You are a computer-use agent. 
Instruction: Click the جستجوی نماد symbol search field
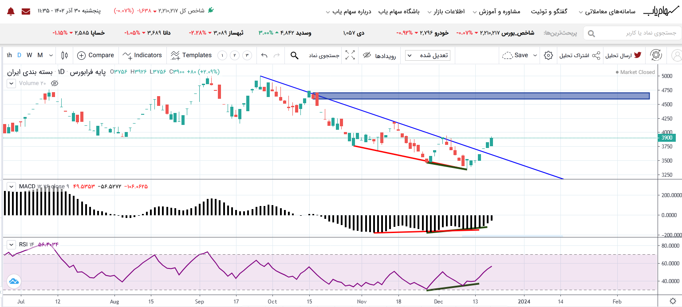(324, 55)
